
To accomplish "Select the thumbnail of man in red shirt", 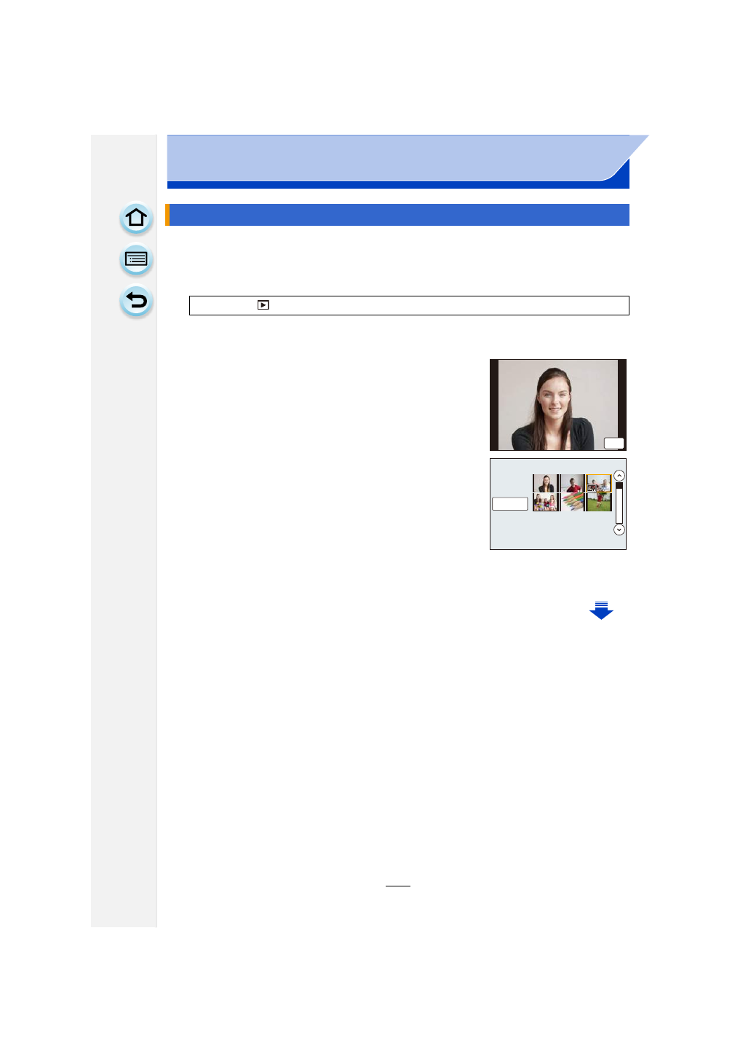I will pyautogui.click(x=573, y=484).
